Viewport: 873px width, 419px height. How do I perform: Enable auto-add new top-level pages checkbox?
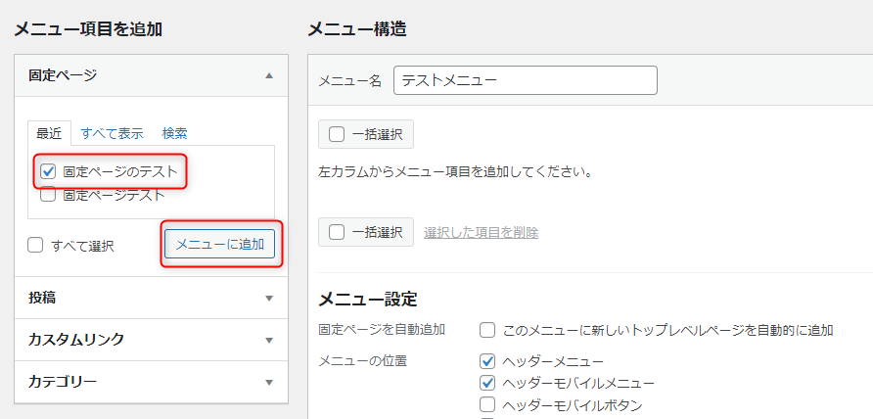pyautogui.click(x=487, y=331)
